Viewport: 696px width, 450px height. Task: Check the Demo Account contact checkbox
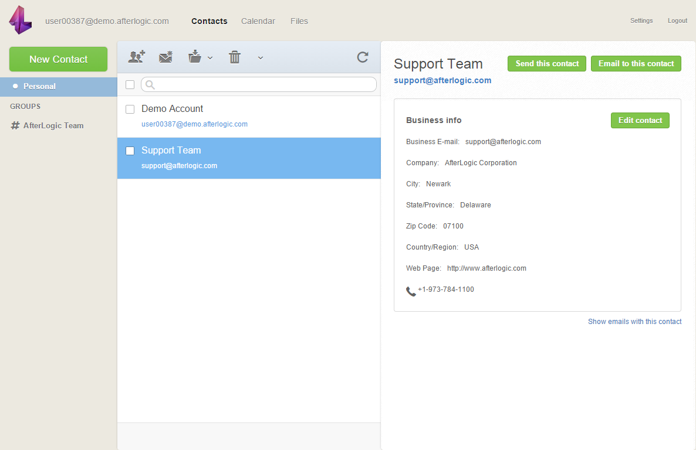pyautogui.click(x=130, y=109)
